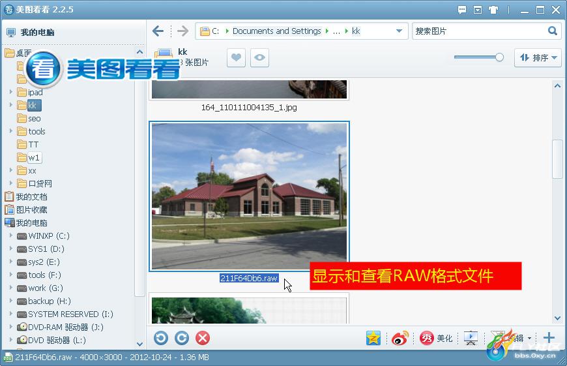Open the skin shirt icon

click(x=493, y=10)
